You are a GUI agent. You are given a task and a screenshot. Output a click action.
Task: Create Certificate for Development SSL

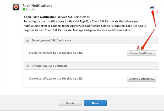142,53
